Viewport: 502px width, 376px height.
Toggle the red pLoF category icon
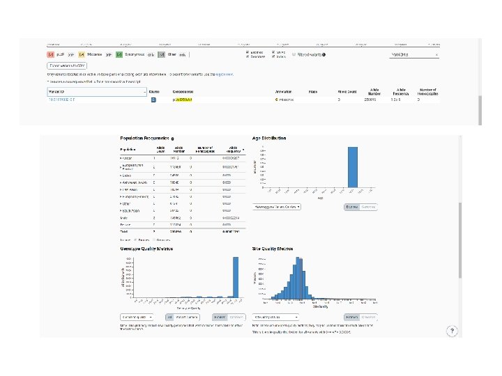(x=50, y=55)
